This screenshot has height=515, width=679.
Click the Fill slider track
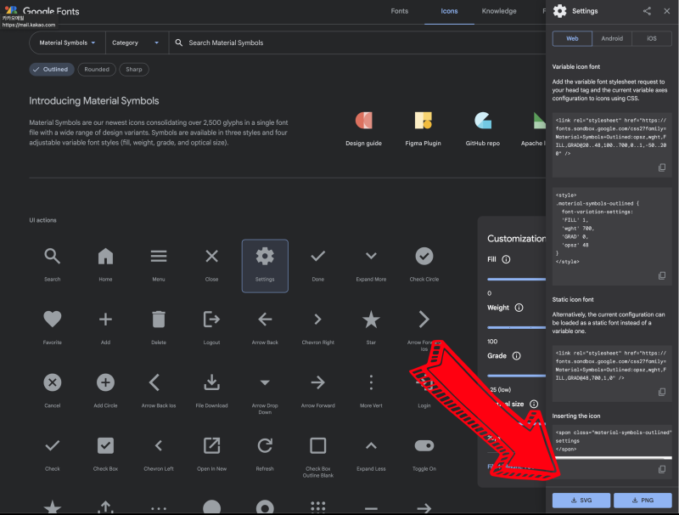coord(516,278)
